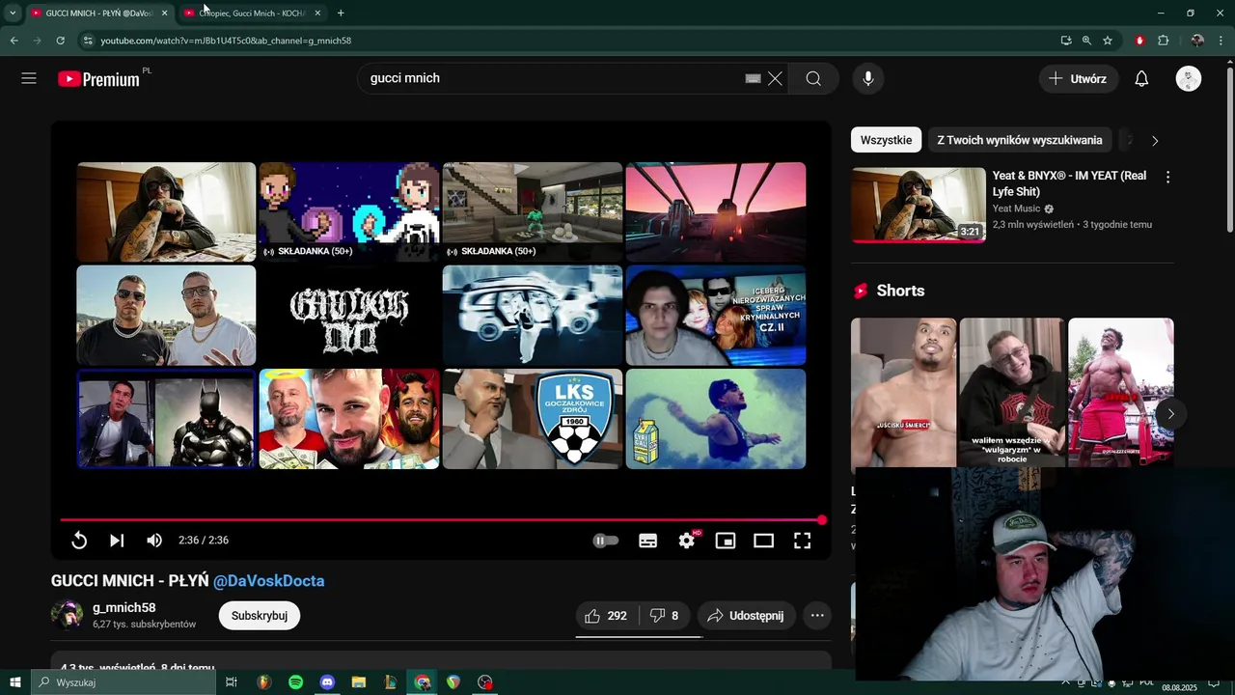Go back in browser history
1235x695 pixels.
(x=14, y=41)
